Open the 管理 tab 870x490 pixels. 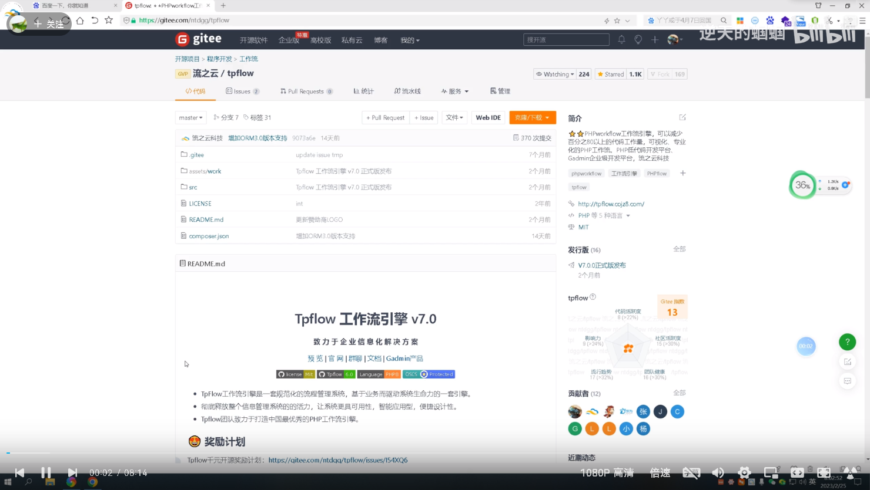point(500,92)
